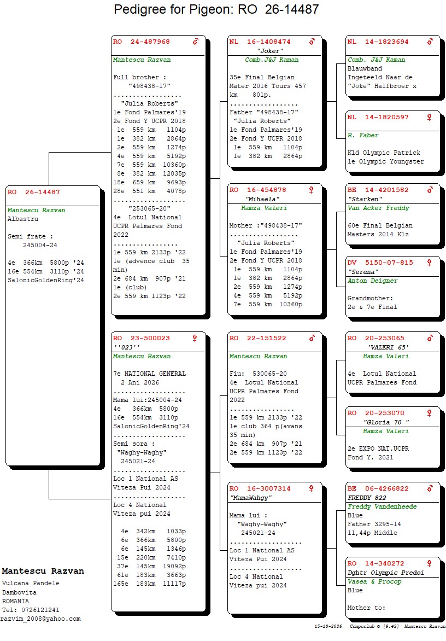Click the email razvim_2008@yahoo.com
Screen dimensions: 446x641
click(40, 619)
